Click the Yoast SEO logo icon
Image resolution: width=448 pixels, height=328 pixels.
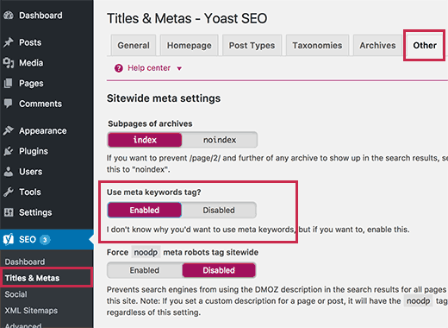(x=9, y=239)
